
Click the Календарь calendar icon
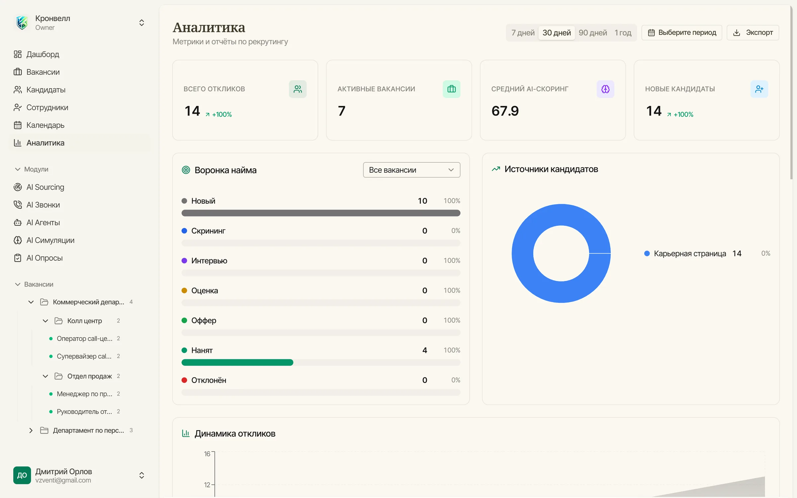[x=18, y=125]
